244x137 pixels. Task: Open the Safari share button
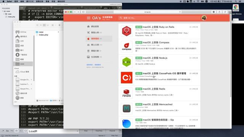pyautogui.click(x=219, y=12)
